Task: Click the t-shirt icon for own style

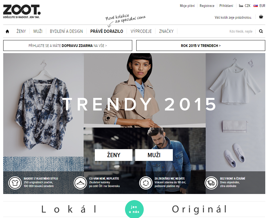Action: coord(15,183)
